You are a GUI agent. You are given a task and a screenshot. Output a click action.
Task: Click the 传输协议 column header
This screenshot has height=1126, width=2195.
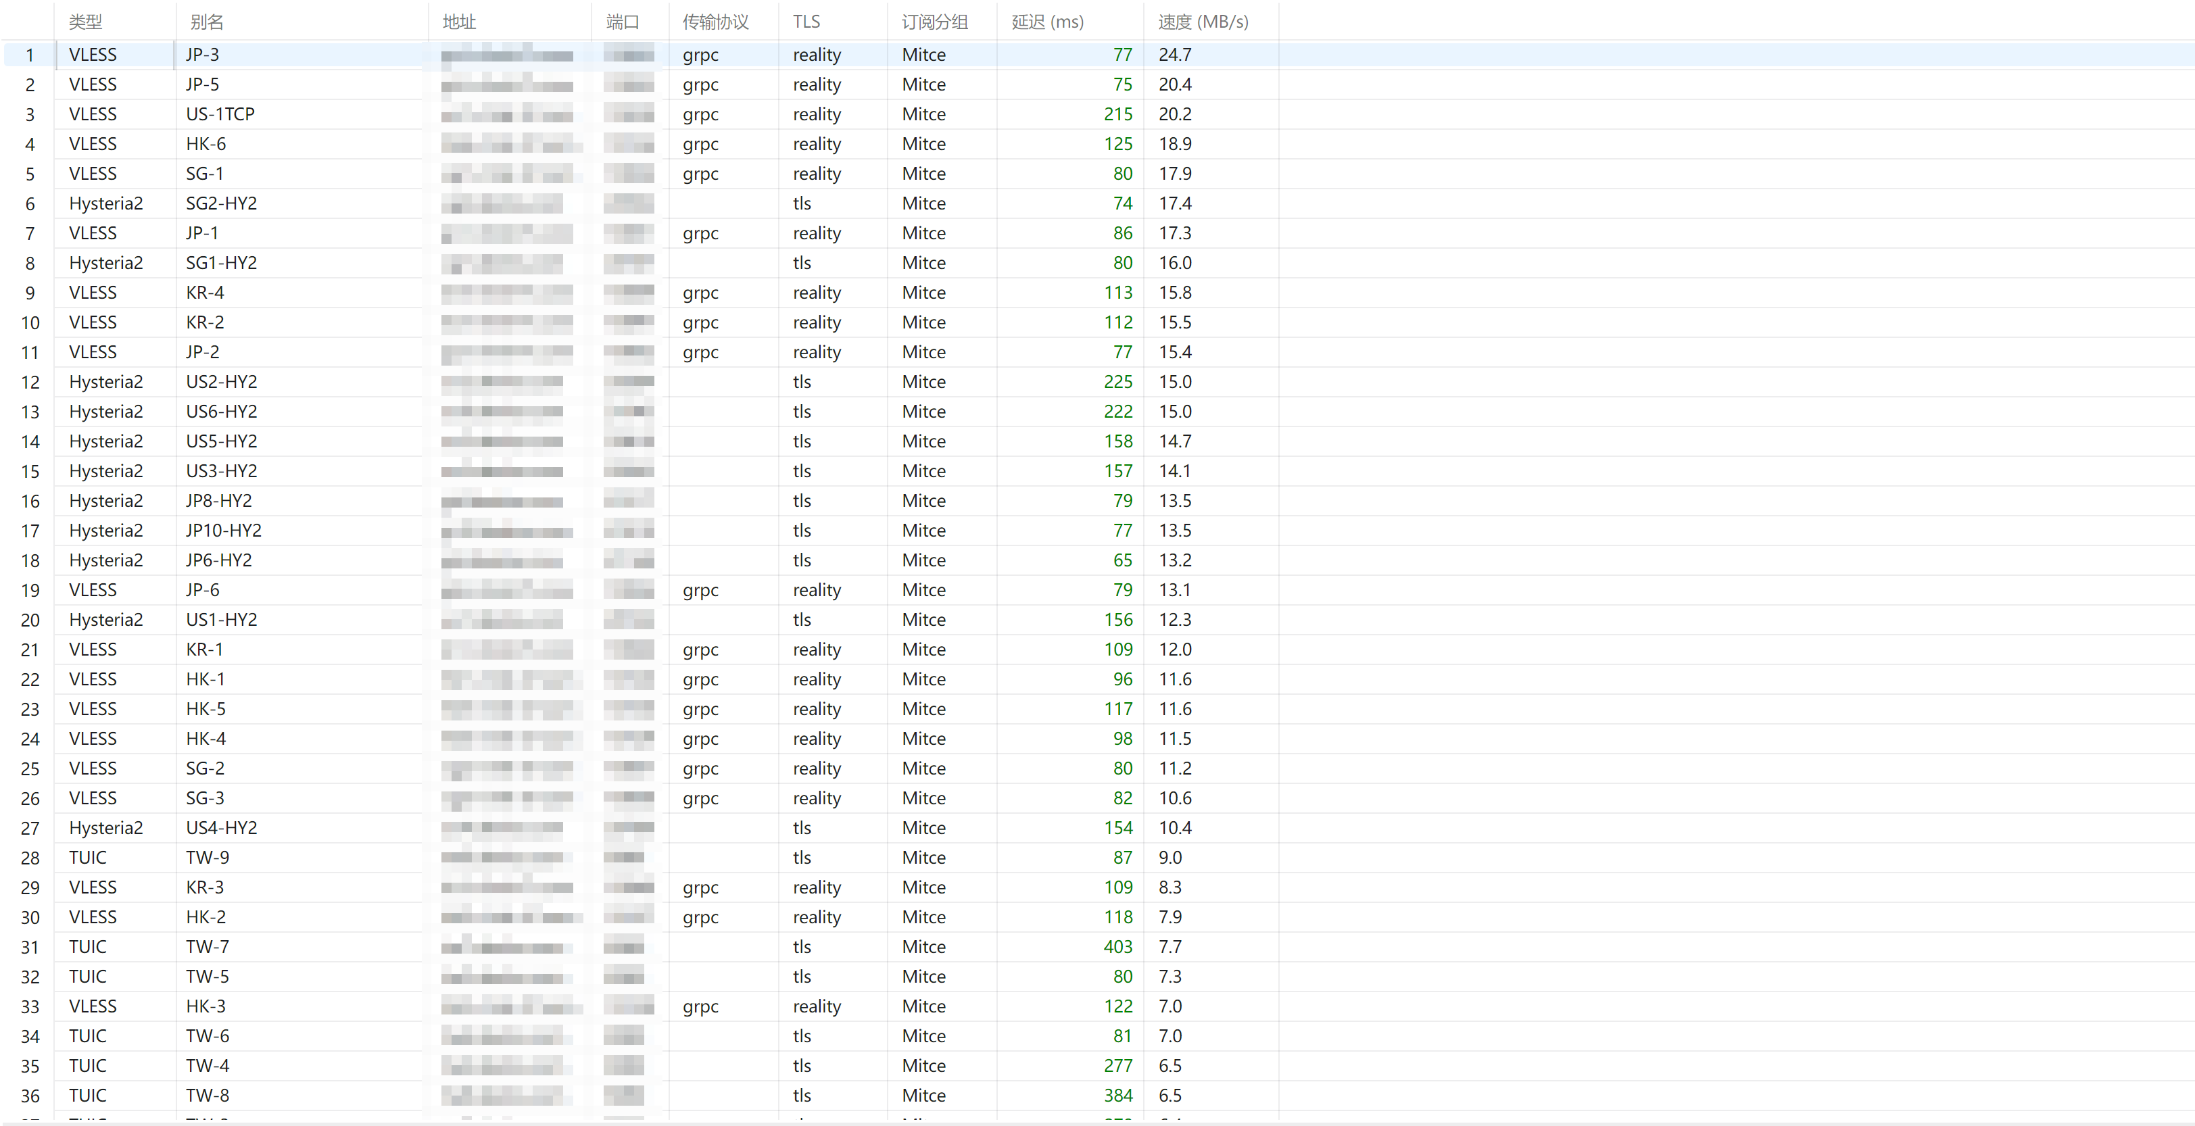723,22
